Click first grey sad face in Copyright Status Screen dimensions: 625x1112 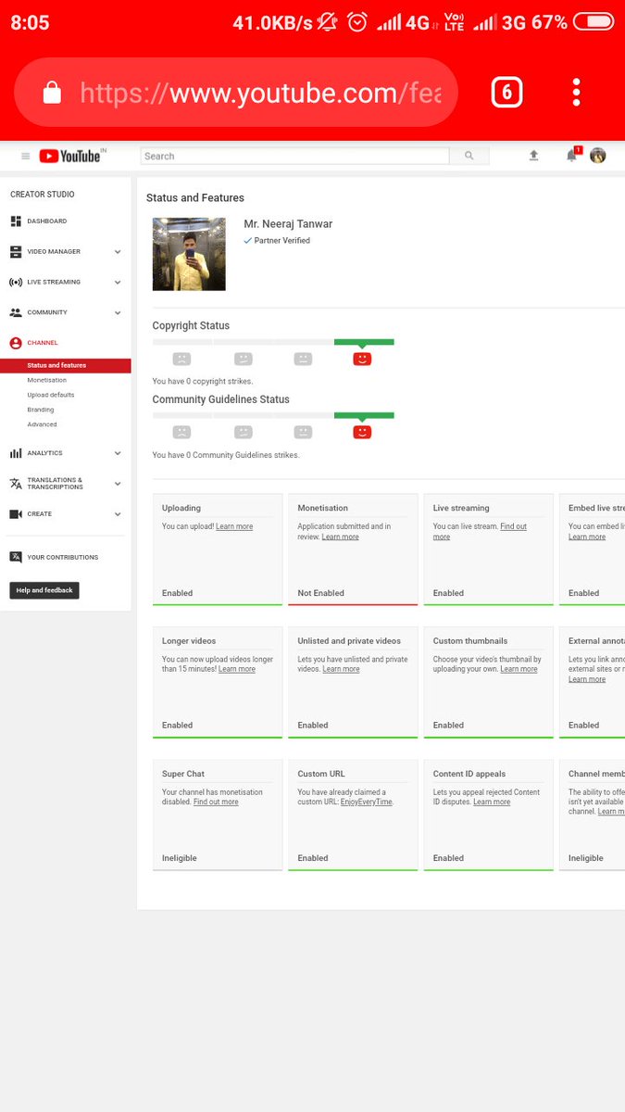(181, 358)
